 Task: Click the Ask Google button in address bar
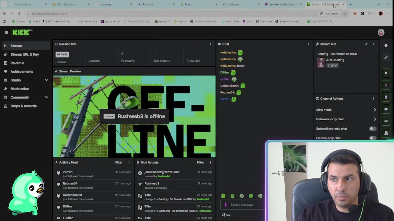(x=329, y=14)
